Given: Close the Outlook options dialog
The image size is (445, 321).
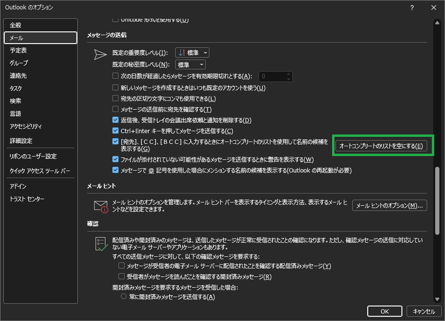Looking at the screenshot, I should (434, 7).
